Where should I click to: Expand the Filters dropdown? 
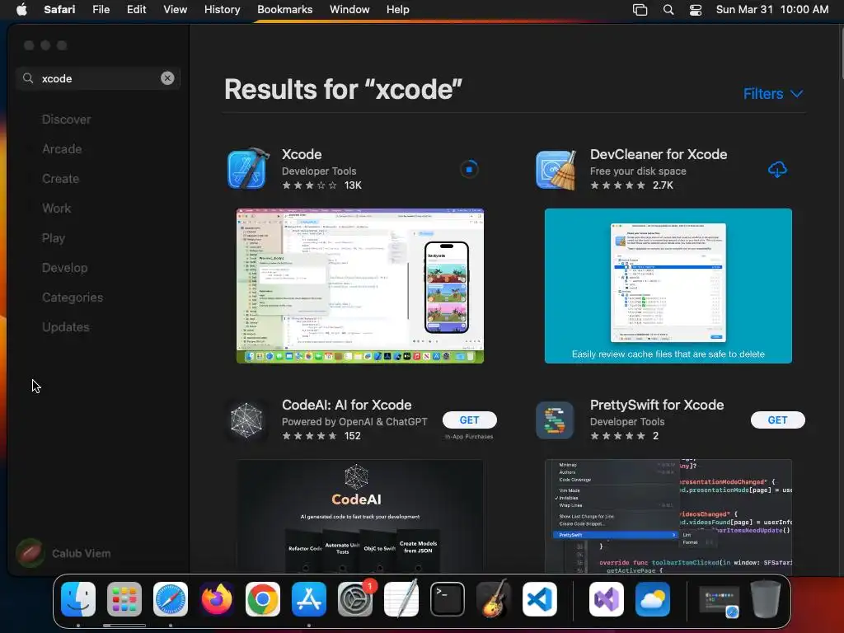[x=773, y=94]
